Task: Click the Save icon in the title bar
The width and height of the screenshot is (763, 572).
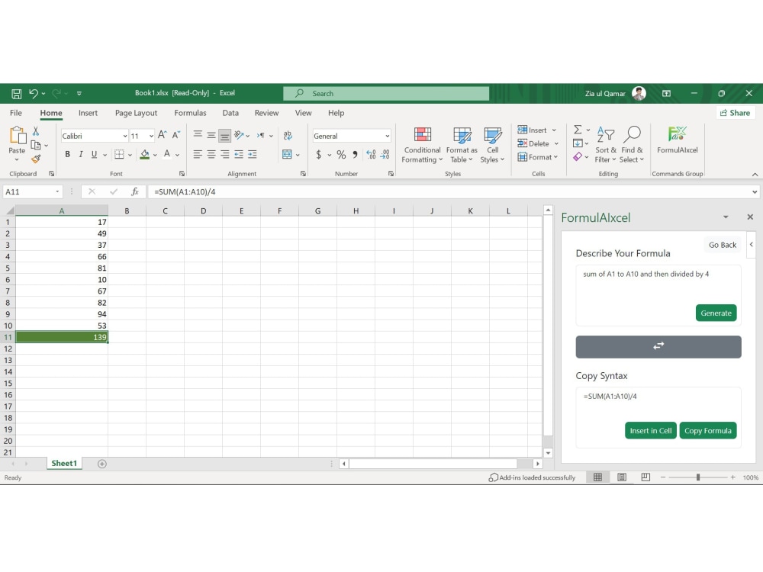Action: coord(17,93)
